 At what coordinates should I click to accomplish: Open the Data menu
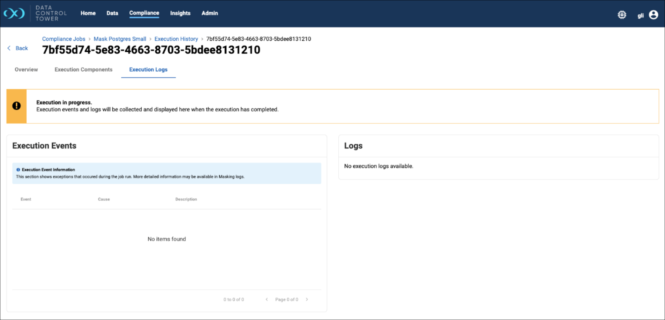point(112,13)
